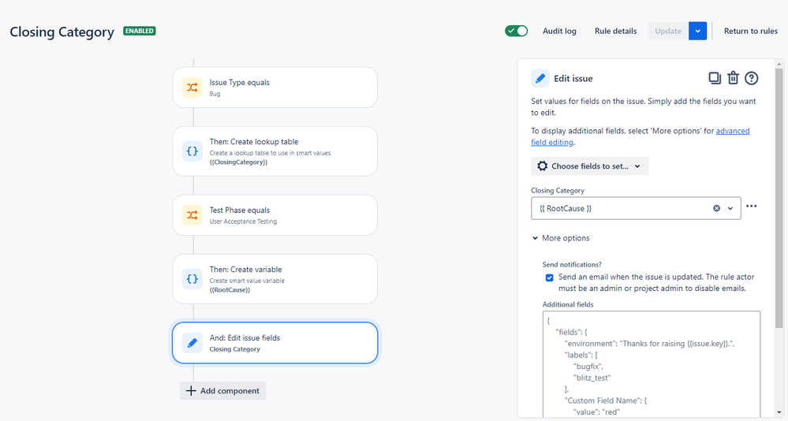
Task: Uncheck Send an email when issue is updated
Action: coord(549,278)
